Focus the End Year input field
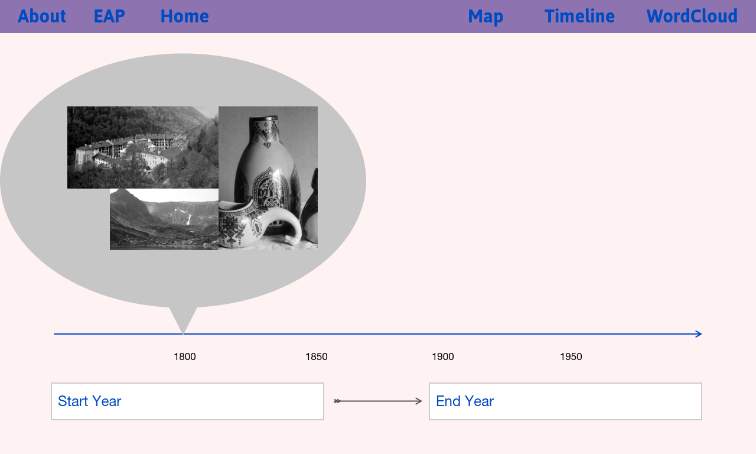The height and width of the screenshot is (454, 756). coord(566,401)
